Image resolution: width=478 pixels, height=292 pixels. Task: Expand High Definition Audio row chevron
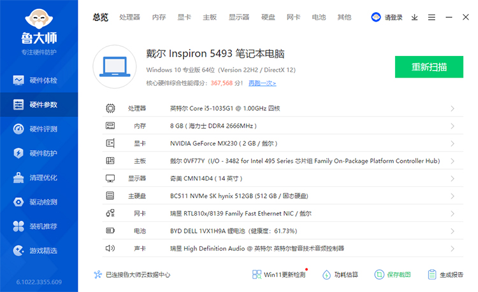pyautogui.click(x=453, y=249)
